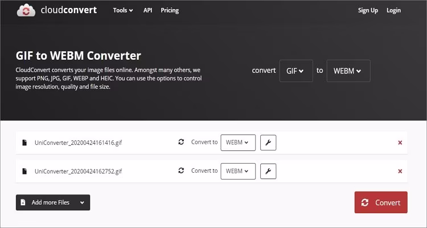Click file icon for UniConverter_20200424161416.gif

(24, 142)
